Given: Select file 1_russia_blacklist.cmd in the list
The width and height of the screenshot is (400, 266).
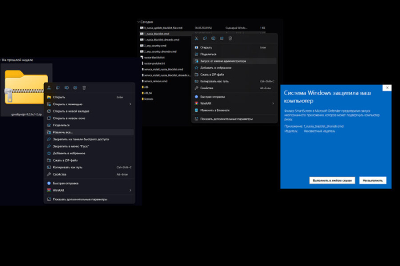Looking at the screenshot, I should click(155, 34).
